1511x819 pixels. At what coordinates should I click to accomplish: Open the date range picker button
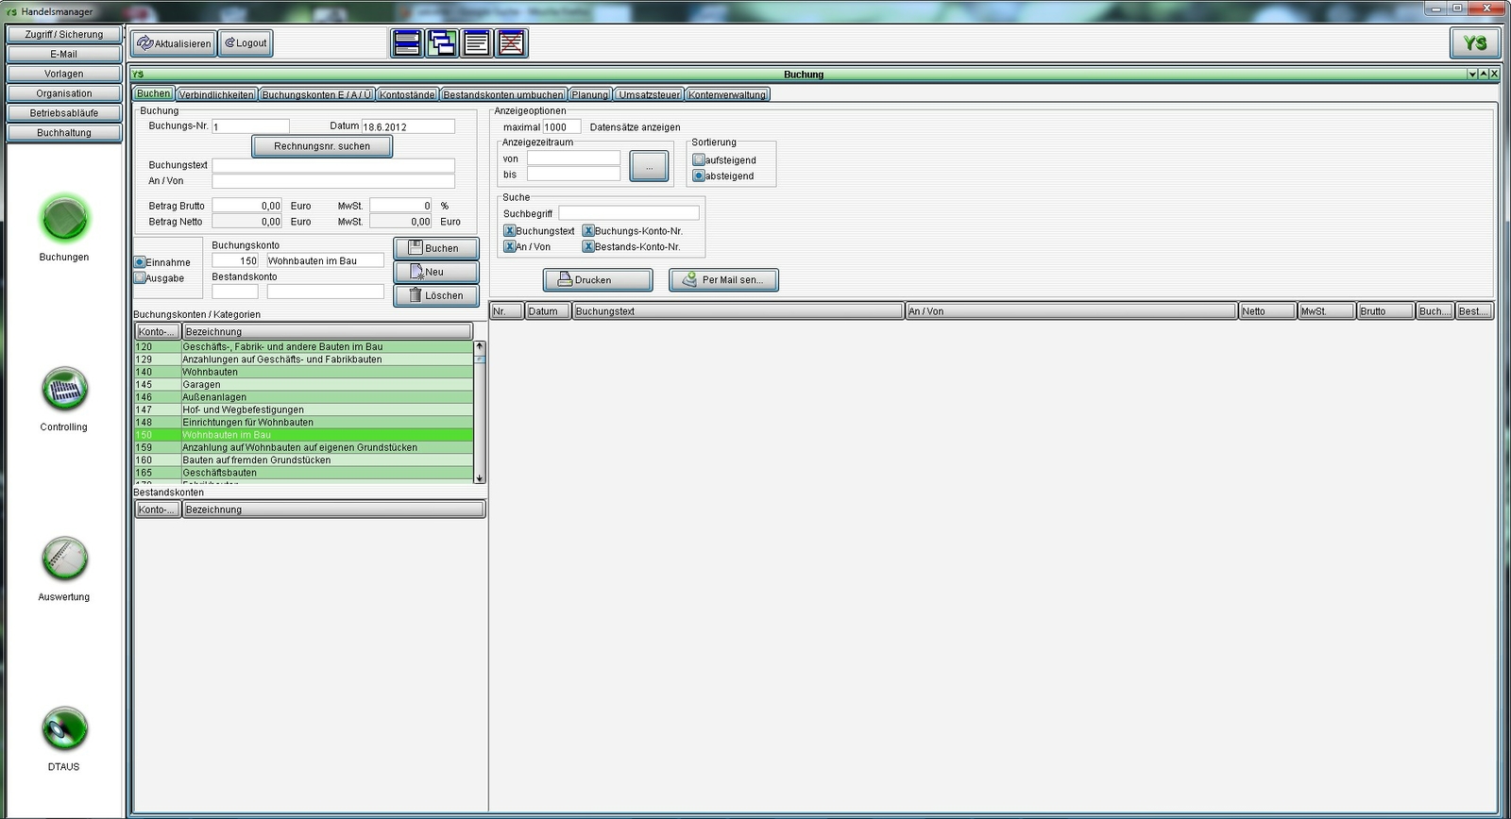649,166
